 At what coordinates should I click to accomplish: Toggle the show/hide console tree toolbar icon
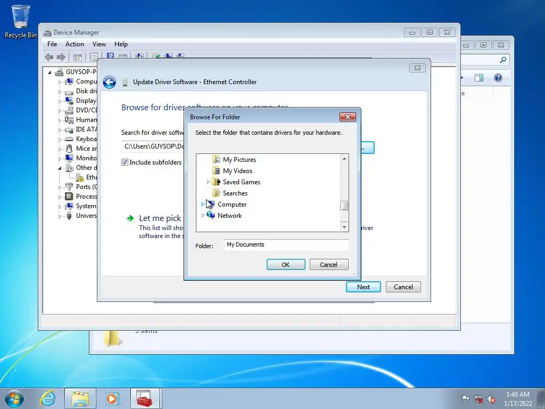point(78,57)
